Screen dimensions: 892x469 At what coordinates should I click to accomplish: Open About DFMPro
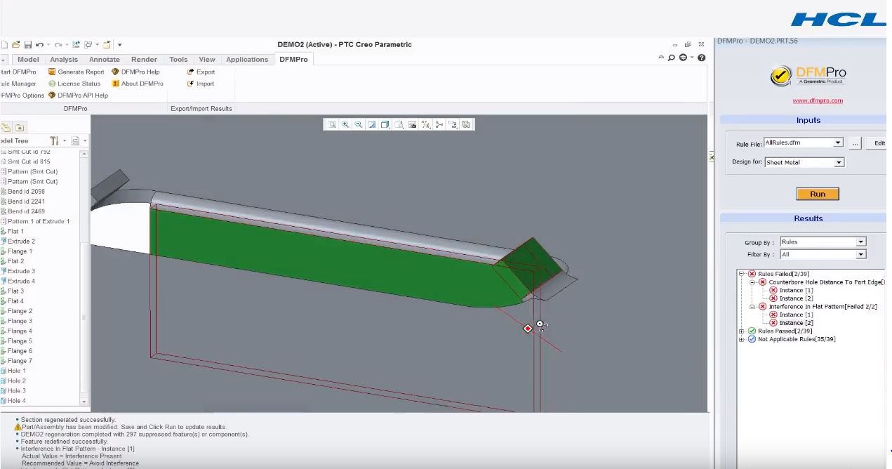[x=116, y=84]
